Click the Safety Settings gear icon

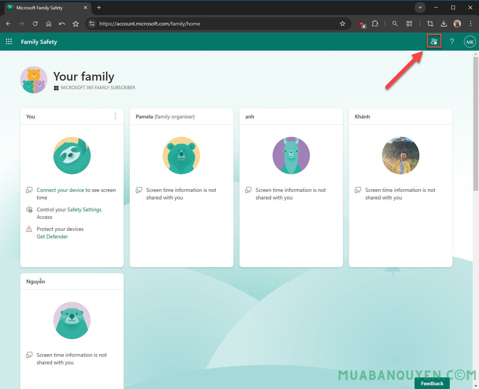(x=29, y=209)
